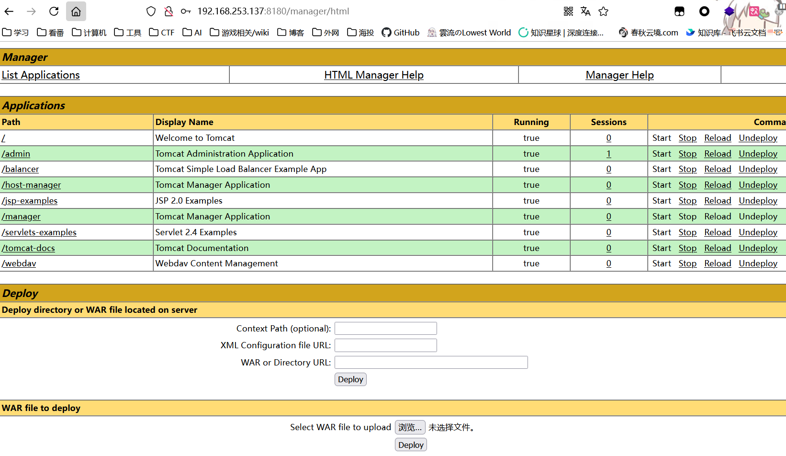Reload the /balancer application

718,169
